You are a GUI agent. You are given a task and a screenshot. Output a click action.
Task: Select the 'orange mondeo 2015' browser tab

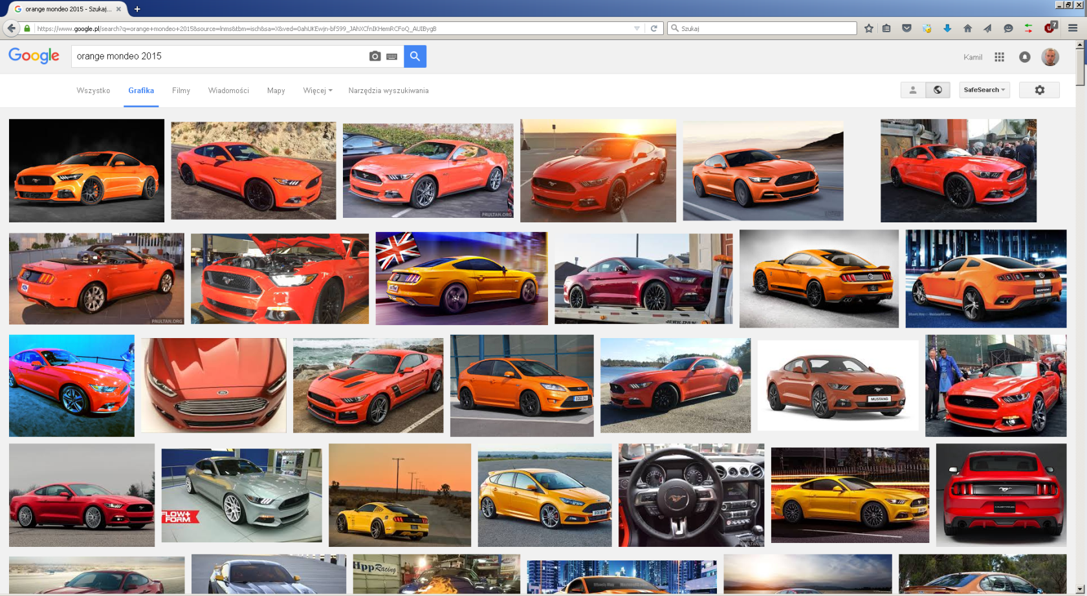(x=67, y=9)
